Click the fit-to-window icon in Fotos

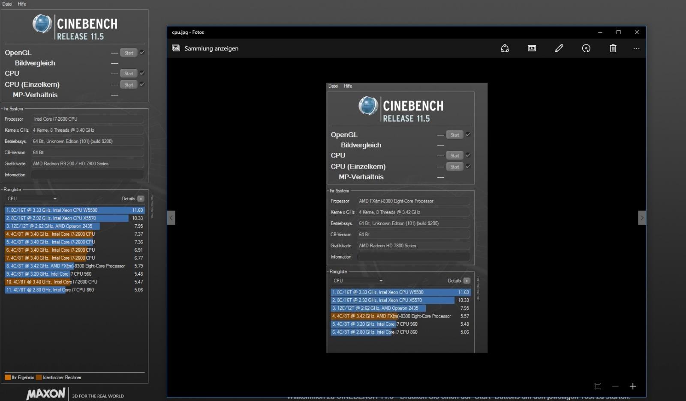598,386
